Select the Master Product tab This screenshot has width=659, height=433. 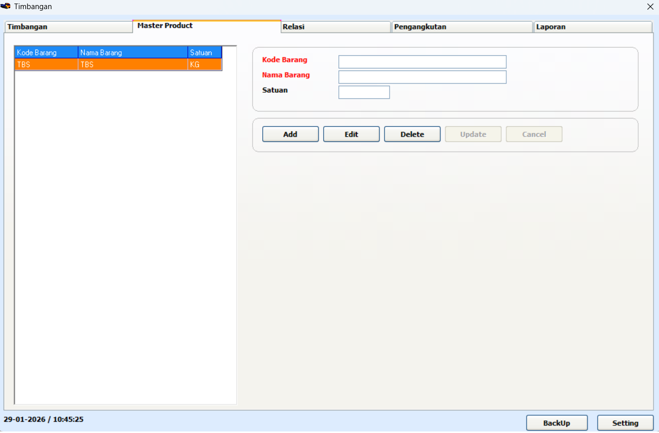[x=206, y=26]
